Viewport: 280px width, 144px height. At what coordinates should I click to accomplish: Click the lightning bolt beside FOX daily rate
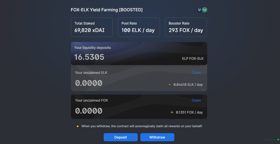pos(172,112)
